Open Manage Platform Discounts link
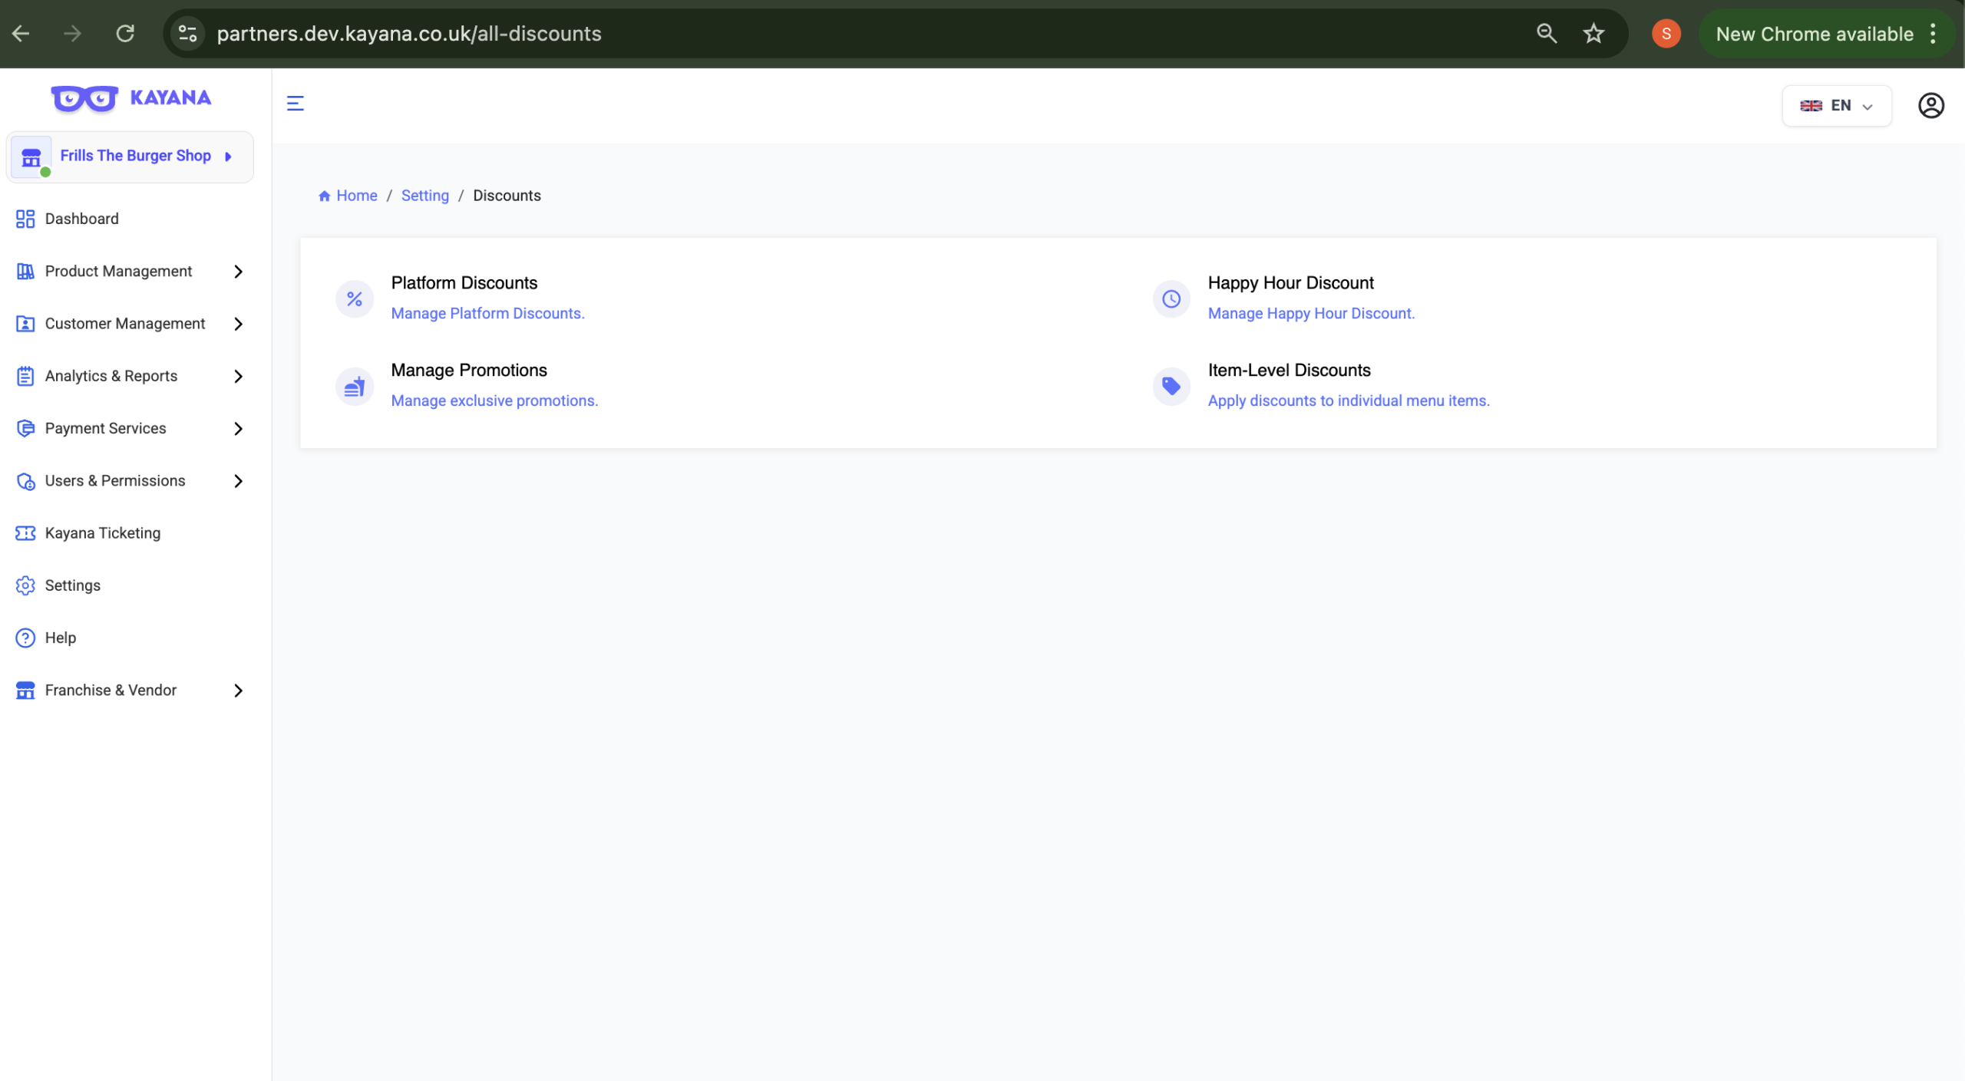This screenshot has height=1081, width=1965. 488,314
